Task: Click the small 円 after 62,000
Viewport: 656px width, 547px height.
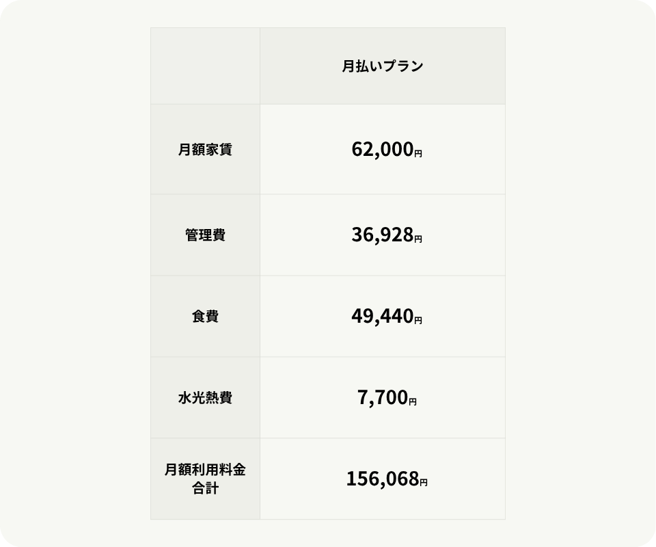Action: click(x=418, y=153)
